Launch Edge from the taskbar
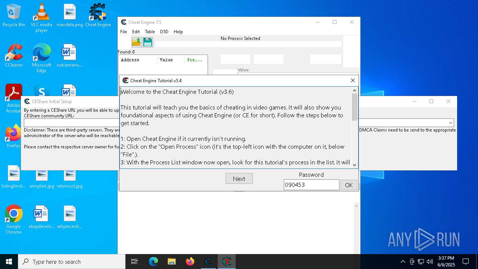 153,262
